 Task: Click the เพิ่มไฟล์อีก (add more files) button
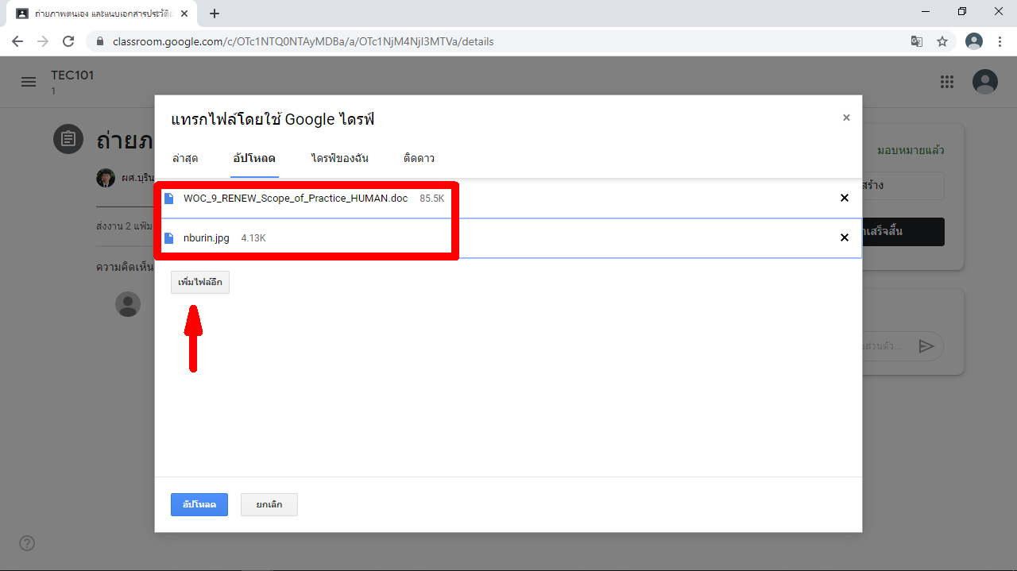(x=200, y=283)
